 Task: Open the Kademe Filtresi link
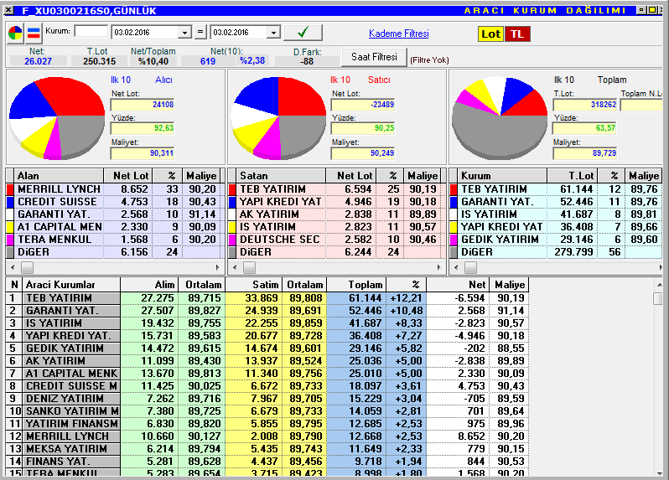pos(398,34)
